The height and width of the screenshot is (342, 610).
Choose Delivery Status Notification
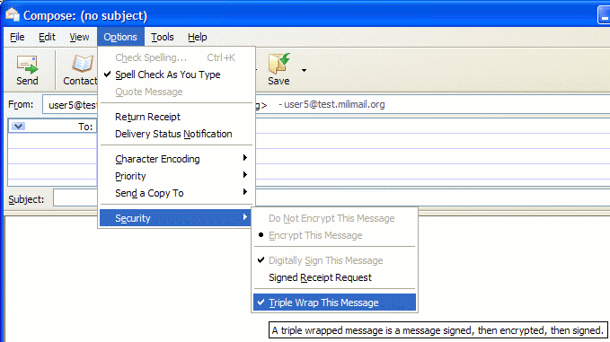176,134
